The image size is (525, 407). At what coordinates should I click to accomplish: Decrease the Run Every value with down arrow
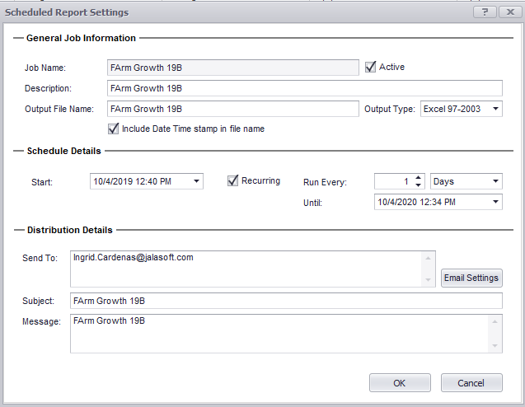point(419,185)
